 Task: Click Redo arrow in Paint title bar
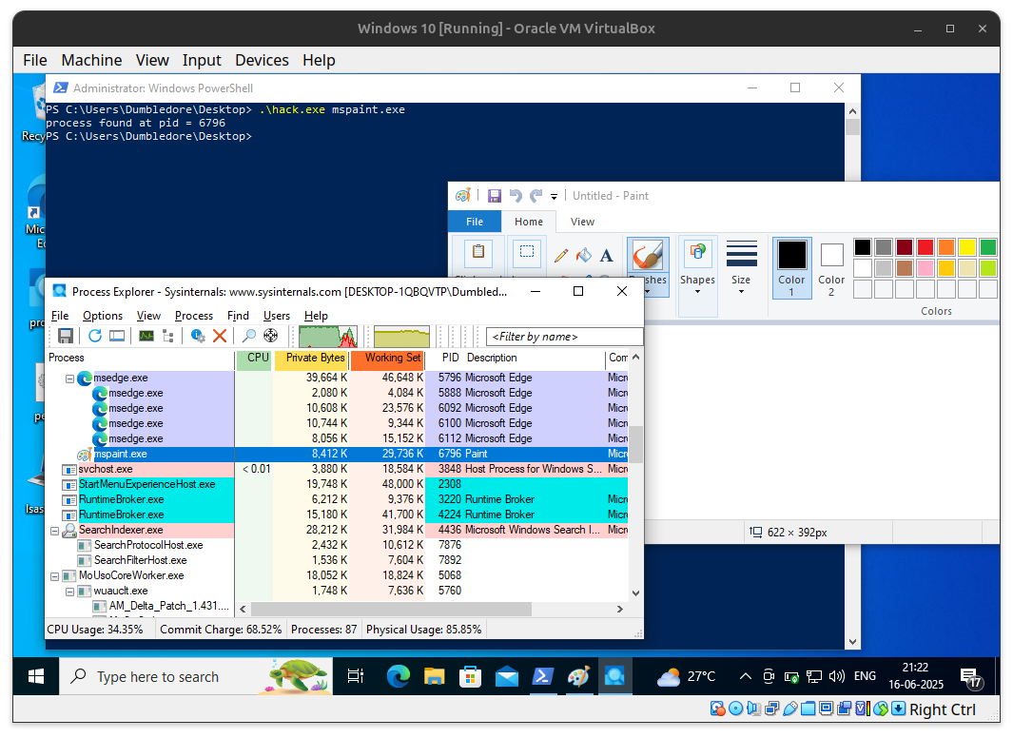pyautogui.click(x=536, y=196)
